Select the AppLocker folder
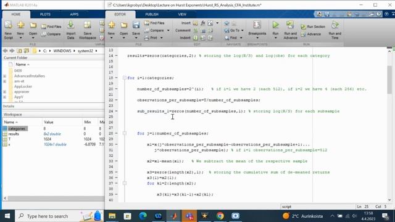Image resolution: width=395 pixels, height=222 pixels. coord(23,86)
